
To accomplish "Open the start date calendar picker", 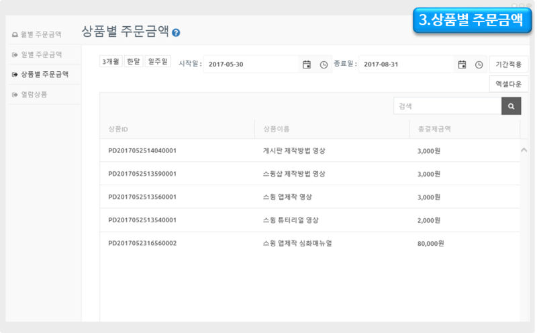I will point(307,64).
